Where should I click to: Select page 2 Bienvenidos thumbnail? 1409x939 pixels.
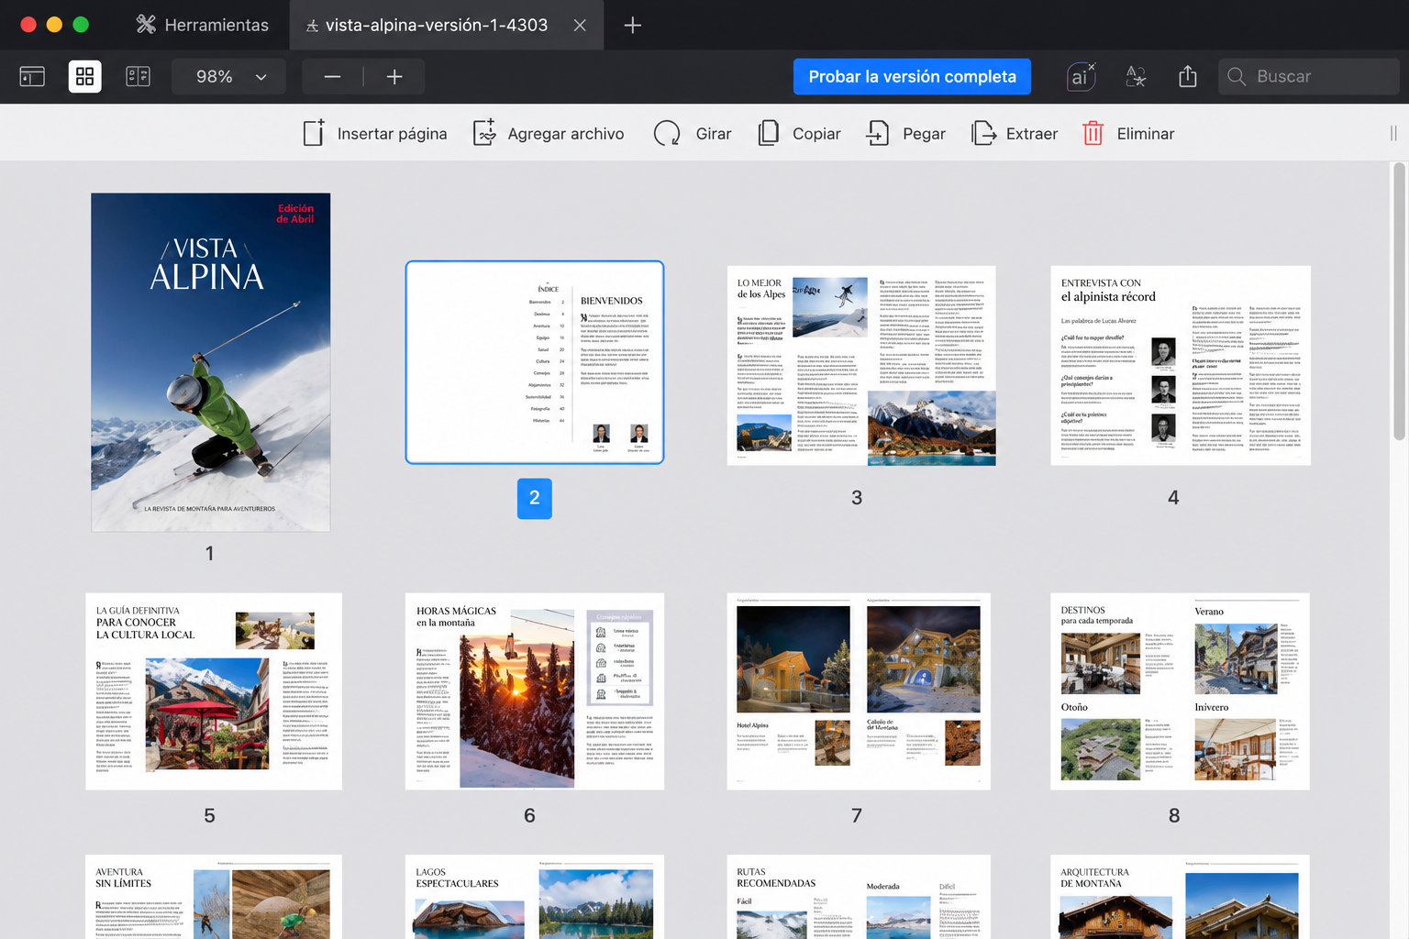pos(535,362)
